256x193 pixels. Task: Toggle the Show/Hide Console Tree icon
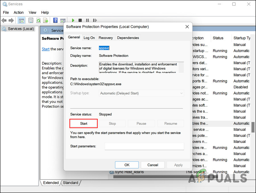(21, 20)
